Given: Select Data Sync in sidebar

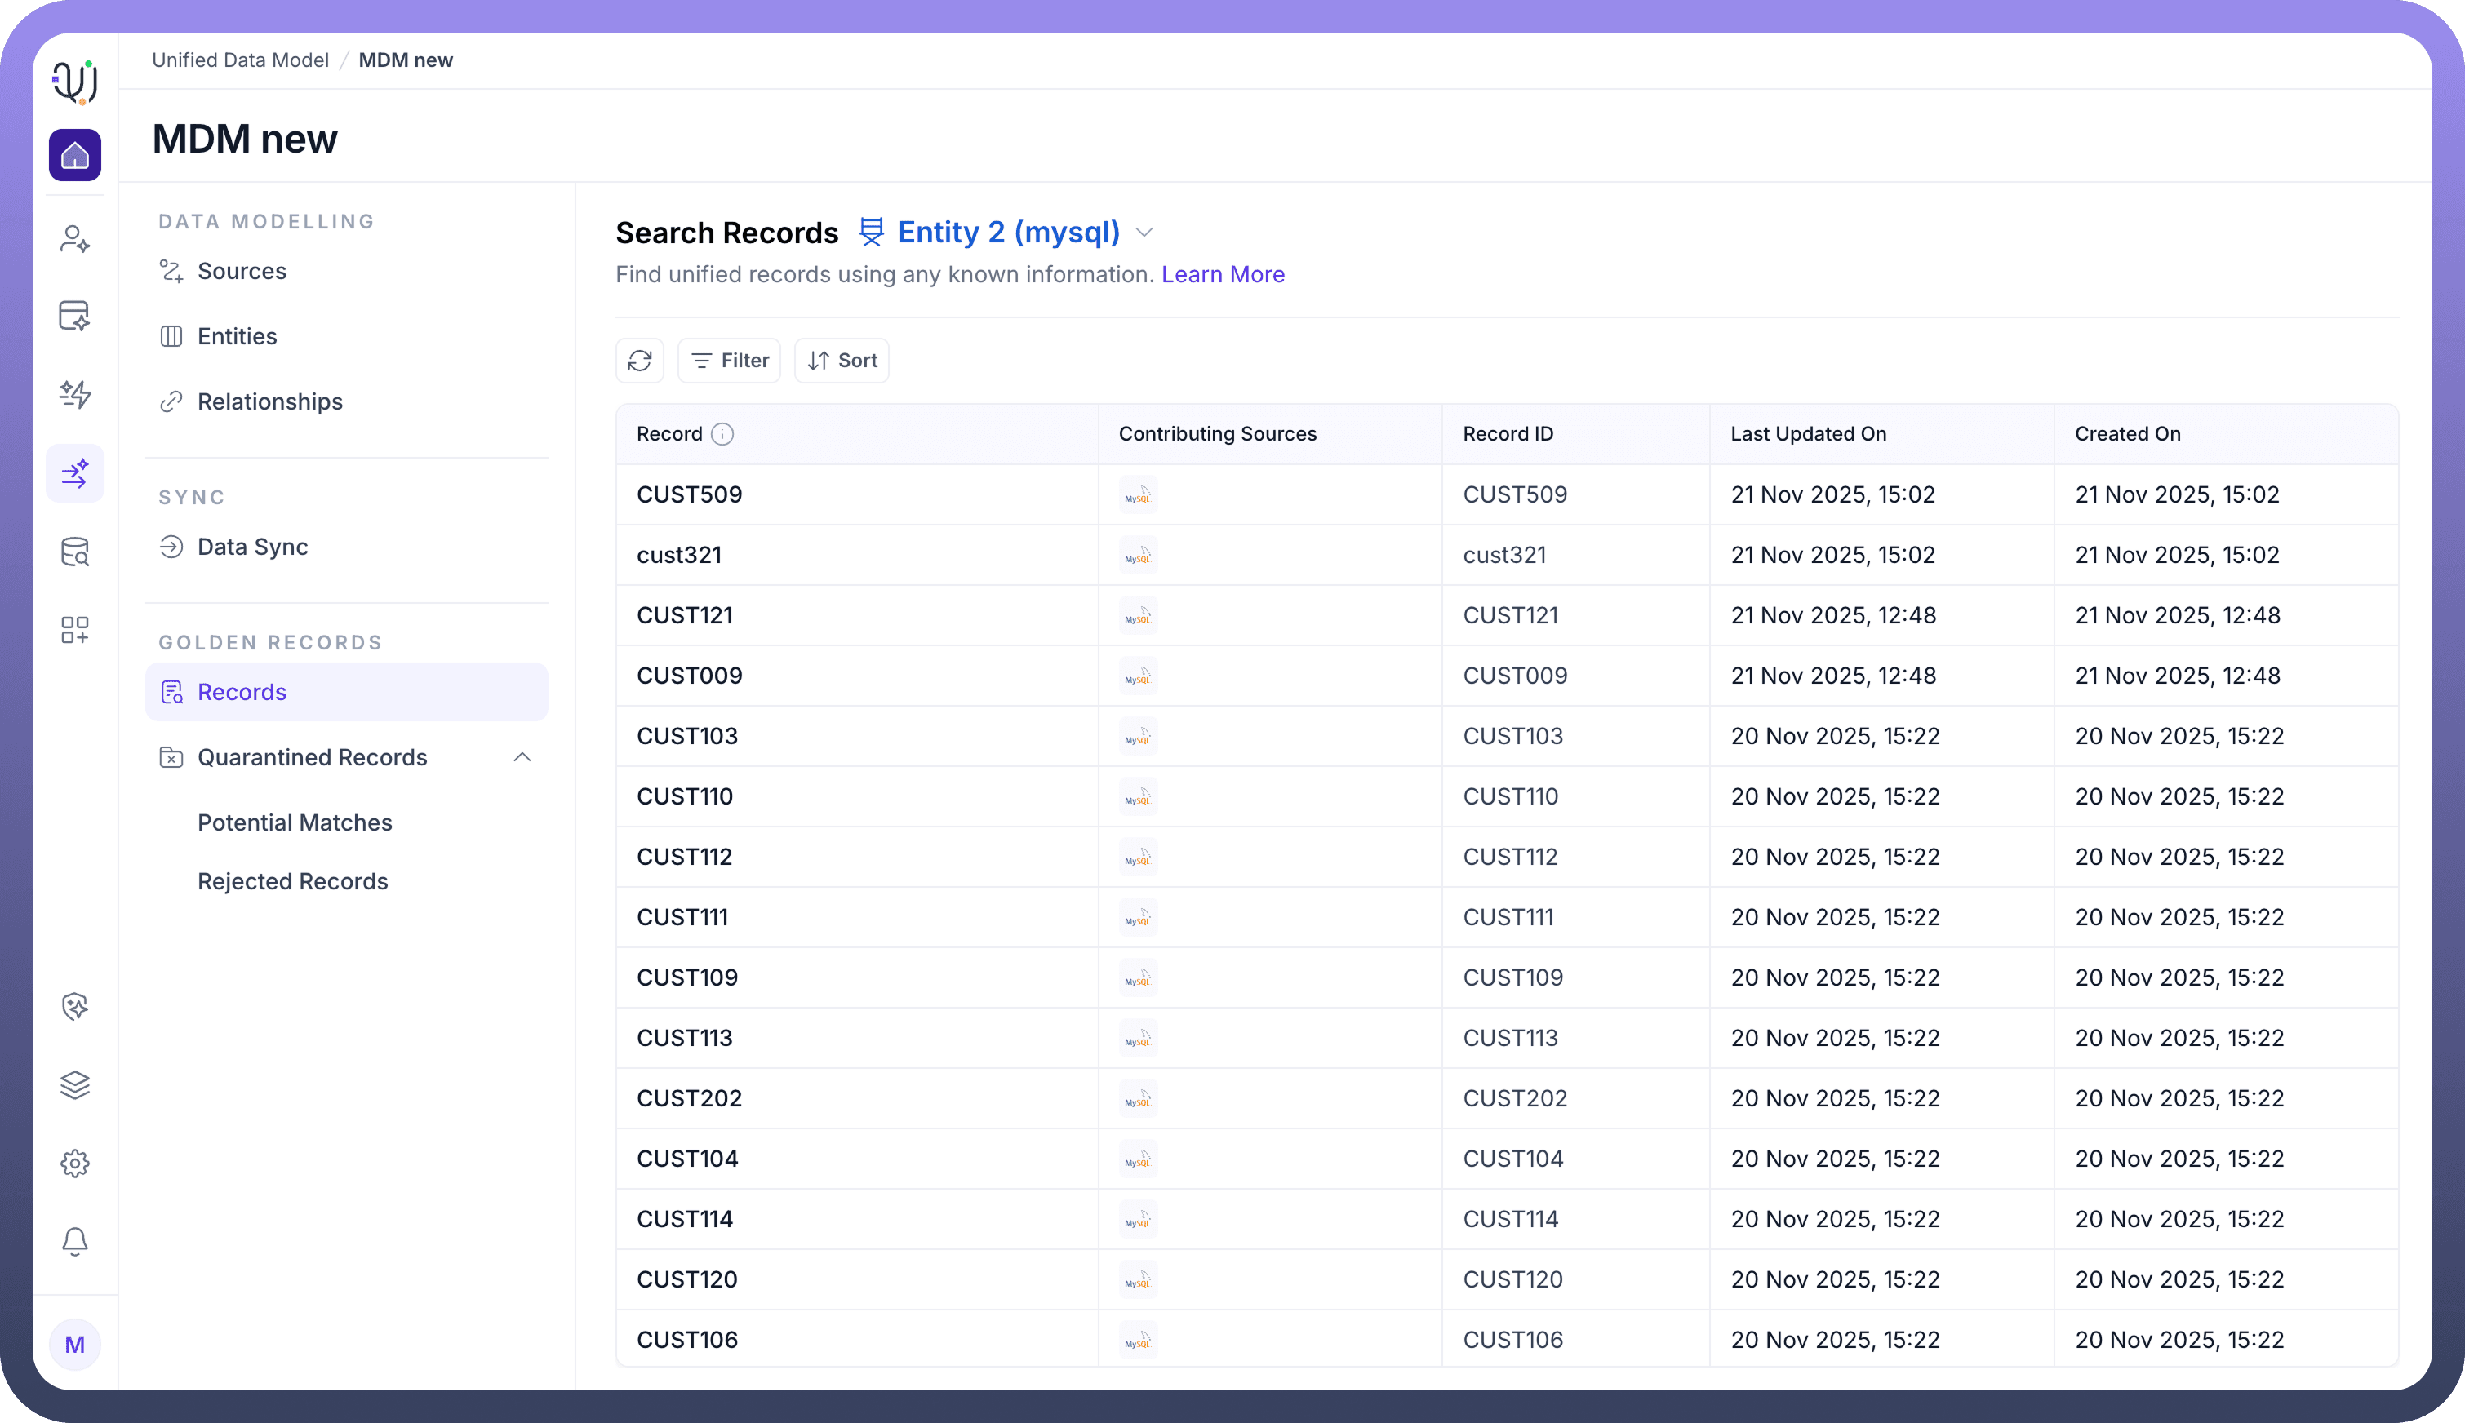Looking at the screenshot, I should pos(252,547).
